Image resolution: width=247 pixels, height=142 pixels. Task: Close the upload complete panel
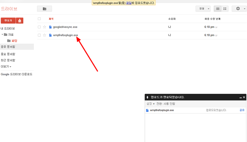[x=243, y=97]
